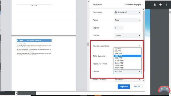Screen dimensions: 171x96
Task: Click the settings panel scroll up arrow
Action: [144, 10]
